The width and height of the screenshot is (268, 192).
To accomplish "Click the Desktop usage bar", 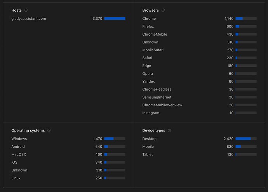I will 246,139.
